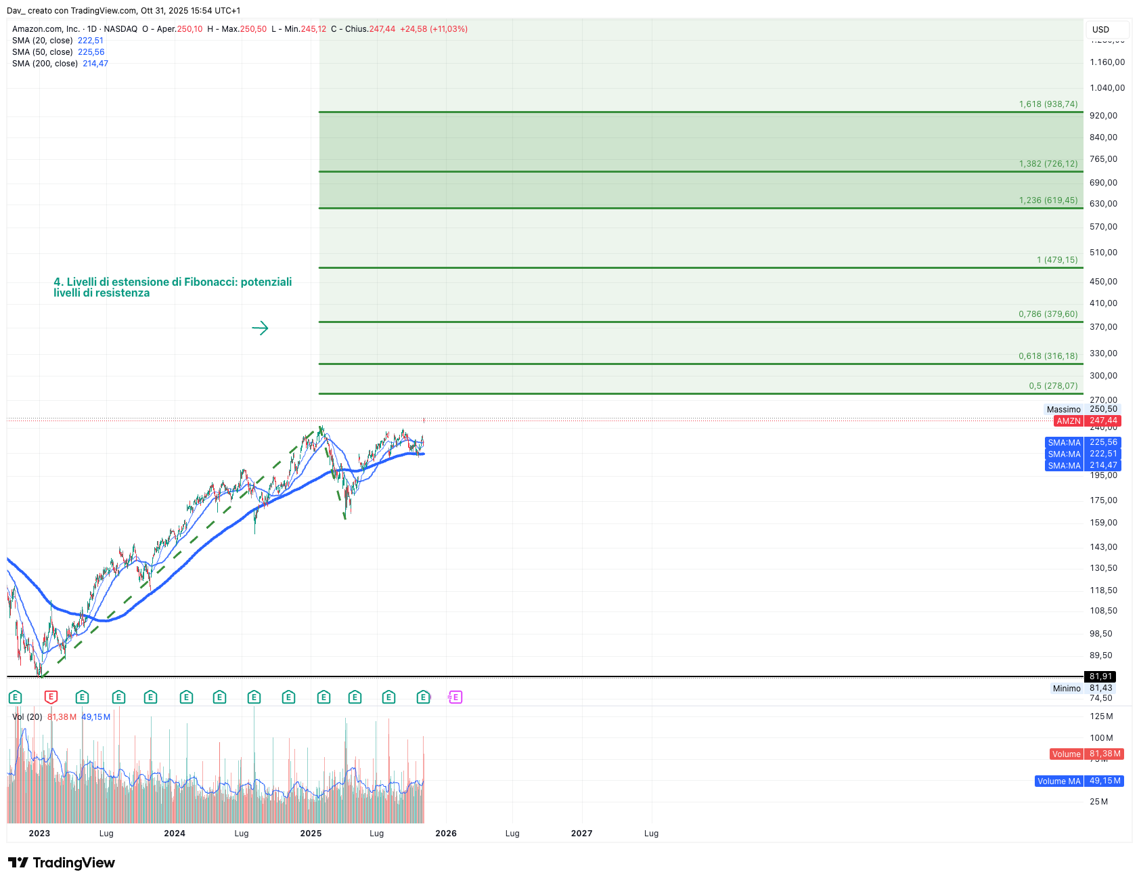Click the red Volume 81,38M label
Screen dimensions: 1139x883
tap(1087, 754)
